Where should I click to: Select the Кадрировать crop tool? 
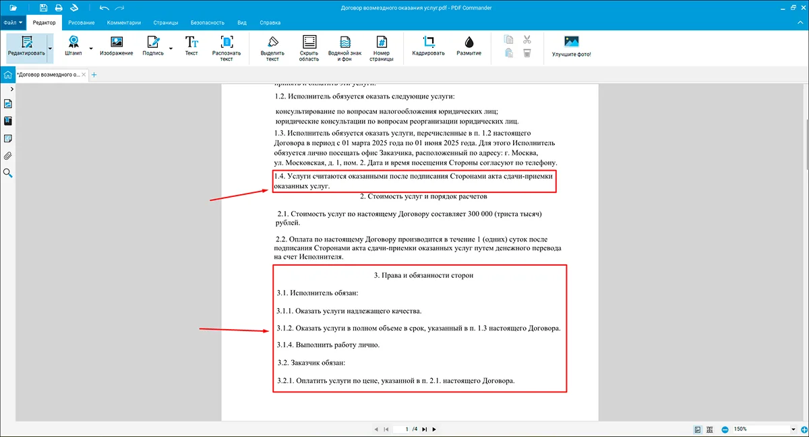pyautogui.click(x=429, y=47)
